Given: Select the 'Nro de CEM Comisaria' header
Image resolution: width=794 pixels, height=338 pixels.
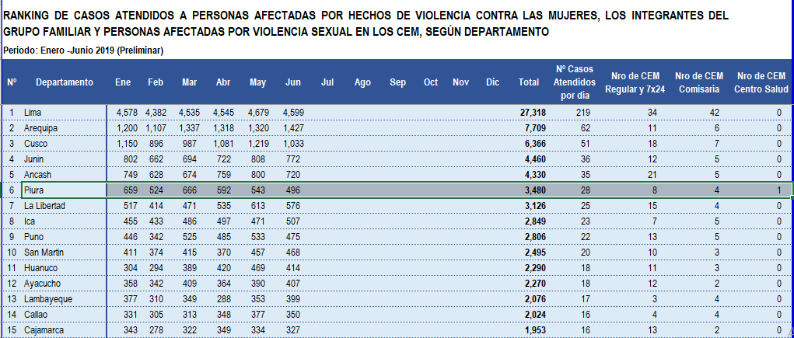Looking at the screenshot, I should click(699, 82).
